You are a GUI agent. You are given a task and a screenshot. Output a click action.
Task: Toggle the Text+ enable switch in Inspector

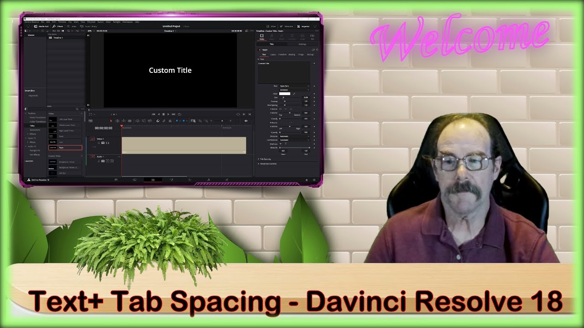[x=260, y=50]
